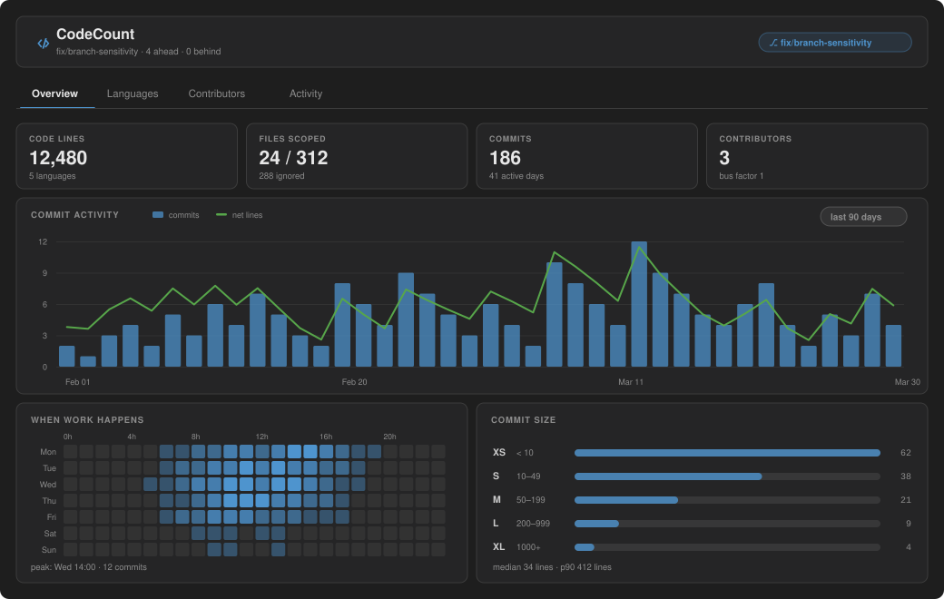Select the Files Scoped 24 / 312 card
Viewport: 944px width, 599px height.
click(357, 156)
